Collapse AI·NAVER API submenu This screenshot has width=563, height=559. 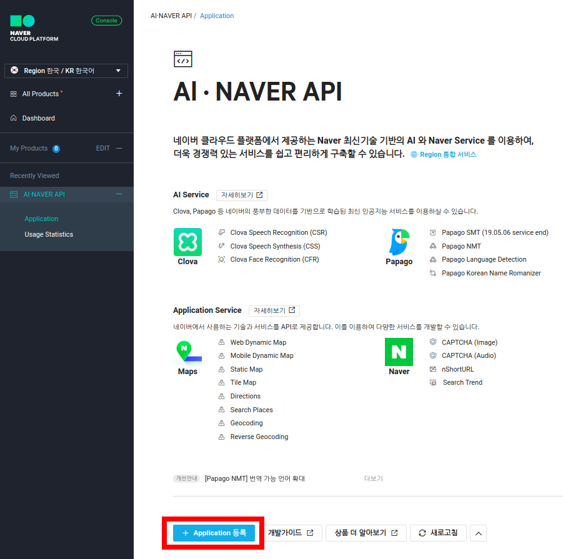pyautogui.click(x=119, y=194)
